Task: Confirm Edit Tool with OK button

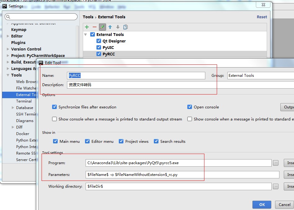Action: [262, 204]
